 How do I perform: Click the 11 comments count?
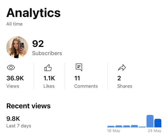[77, 78]
